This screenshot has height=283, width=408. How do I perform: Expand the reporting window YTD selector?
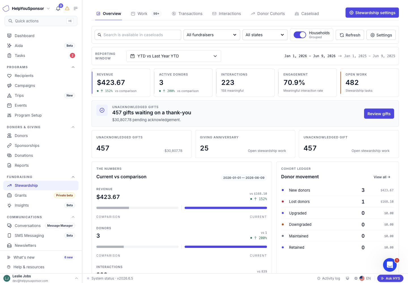[x=174, y=56]
